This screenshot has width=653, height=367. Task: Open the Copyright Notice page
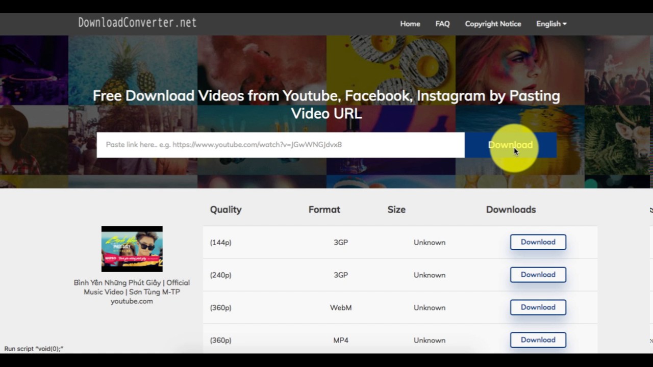[x=493, y=24]
